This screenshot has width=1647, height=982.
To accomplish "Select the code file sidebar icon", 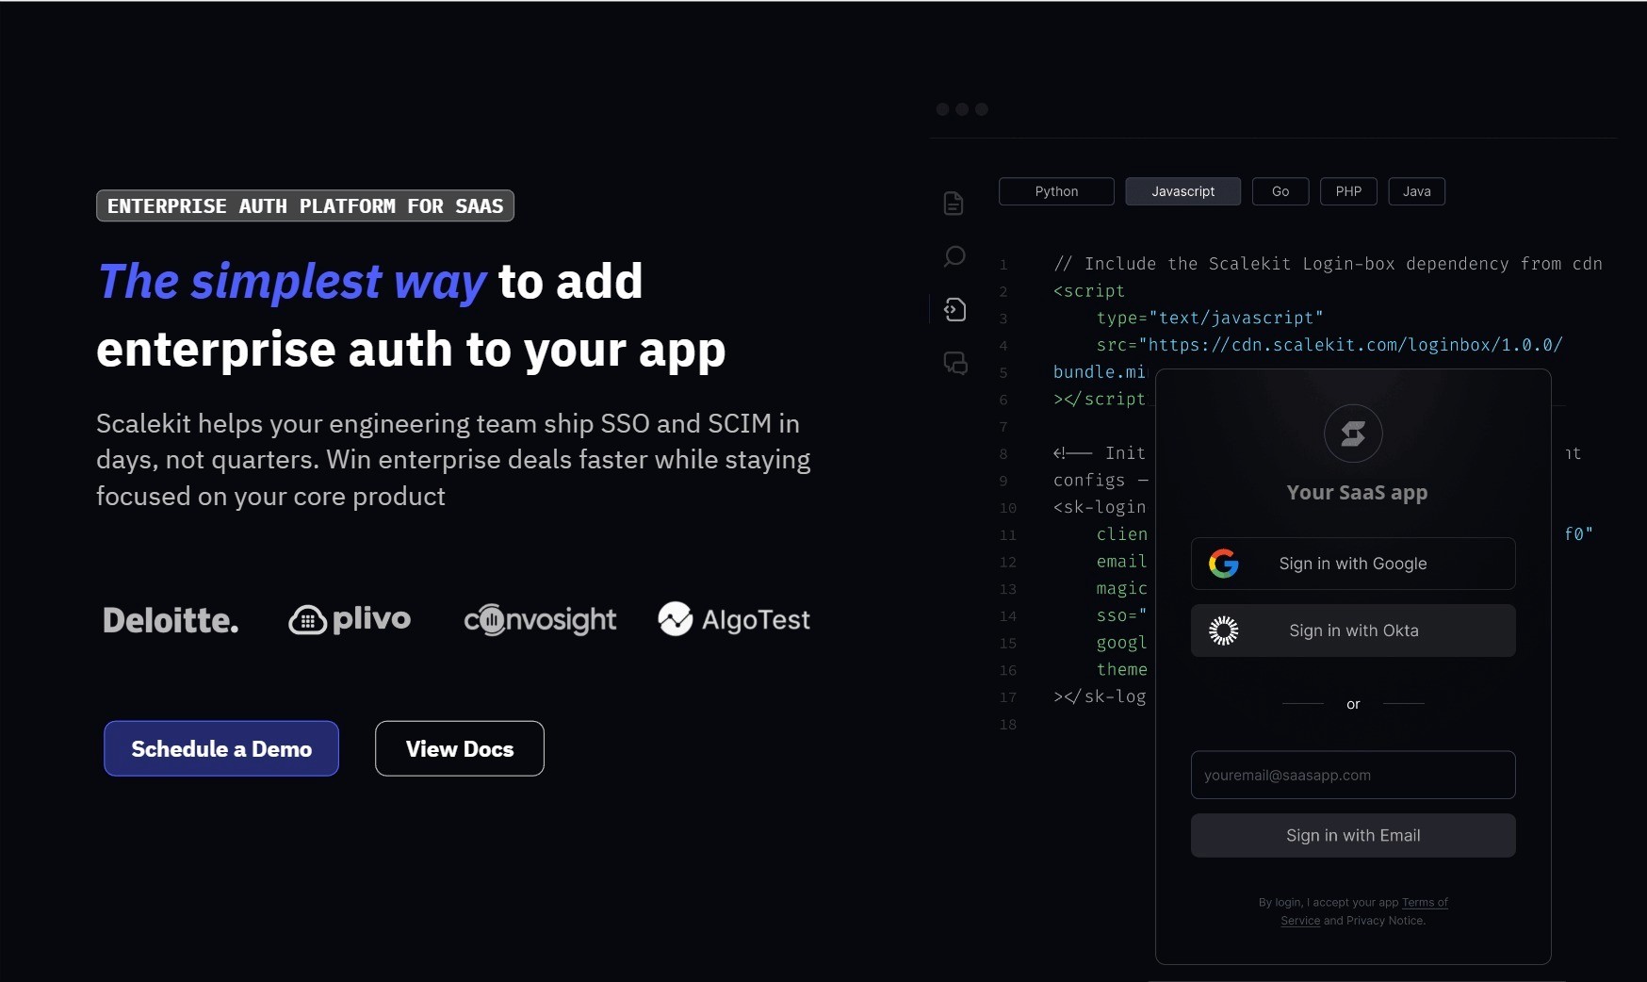I will tap(954, 309).
